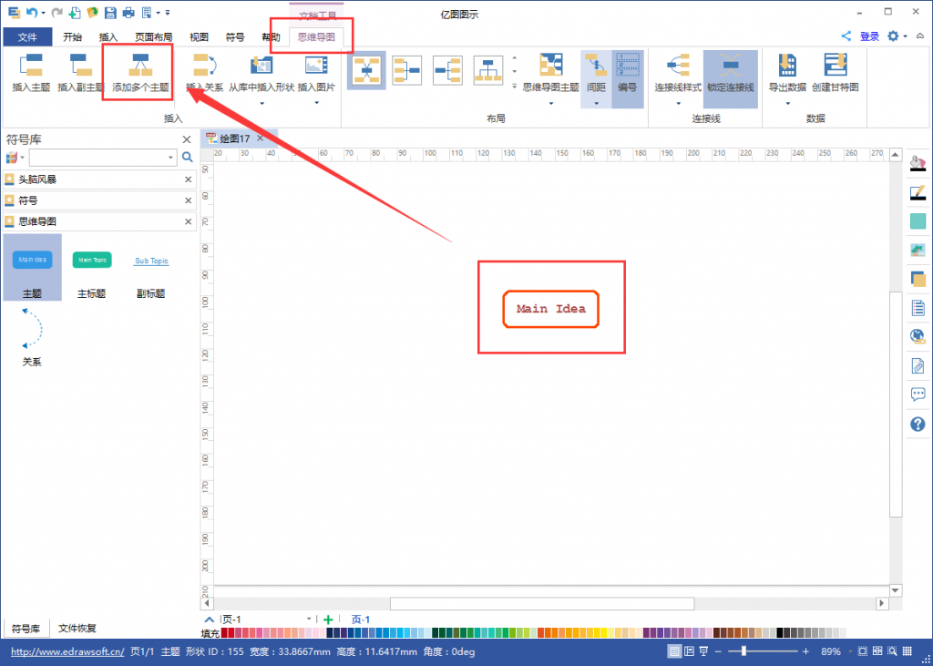Click the Redo icon in quick toolbar
Viewport: 933px width, 666px height.
pos(56,13)
